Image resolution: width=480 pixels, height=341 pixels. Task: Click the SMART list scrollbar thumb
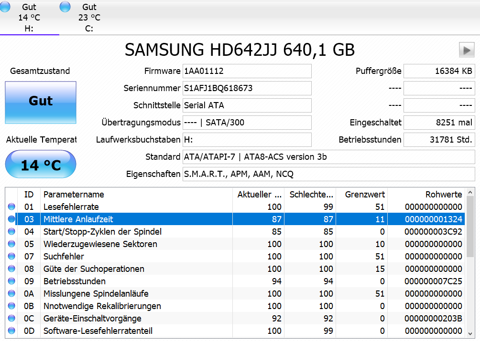[470, 227]
